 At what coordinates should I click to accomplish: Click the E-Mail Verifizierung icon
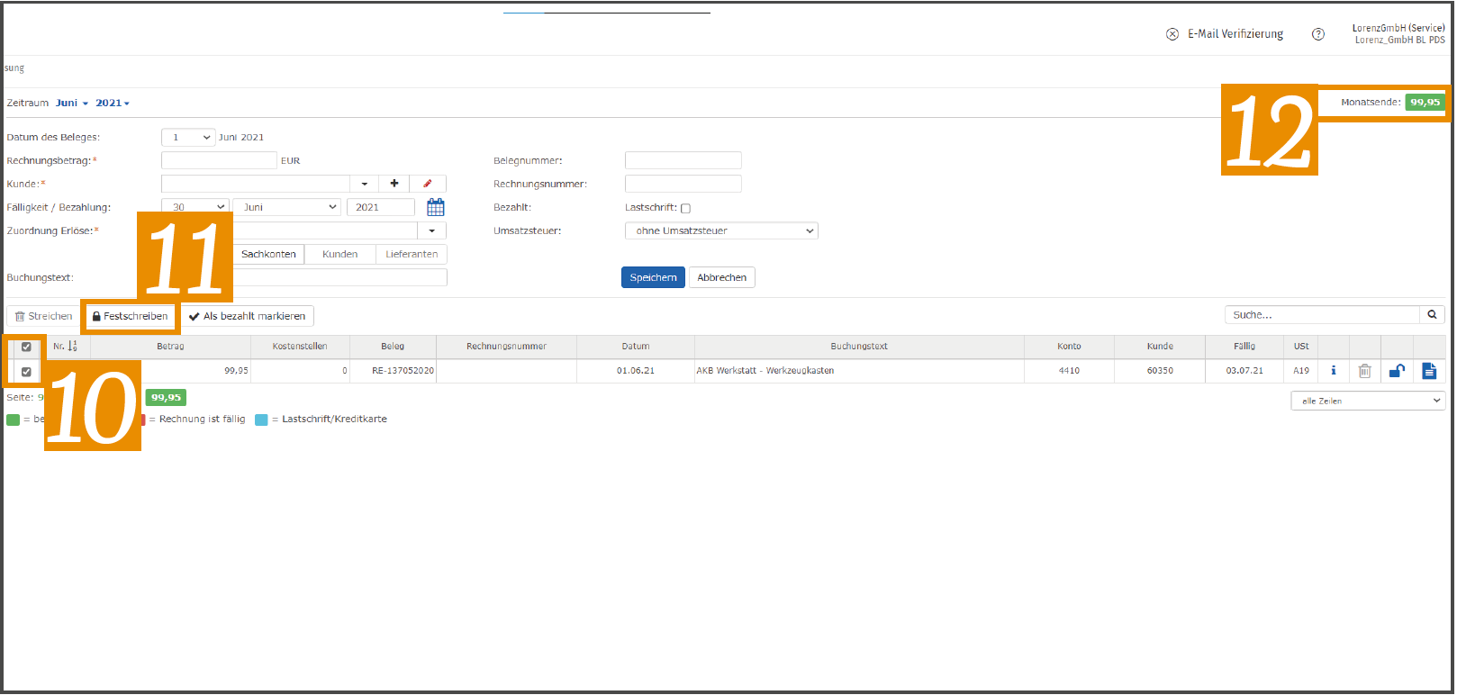point(1172,34)
